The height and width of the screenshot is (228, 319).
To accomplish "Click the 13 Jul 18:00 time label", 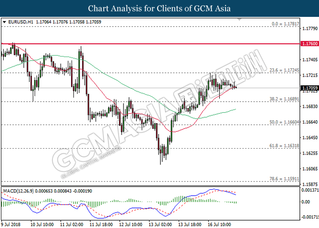I will coord(190,224).
